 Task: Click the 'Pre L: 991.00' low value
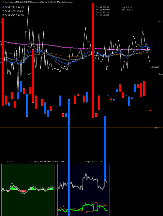(x=102, y=12)
